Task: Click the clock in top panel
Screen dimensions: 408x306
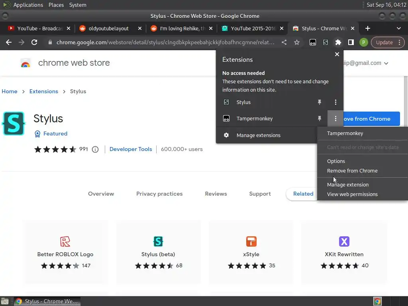Action: coord(386,5)
